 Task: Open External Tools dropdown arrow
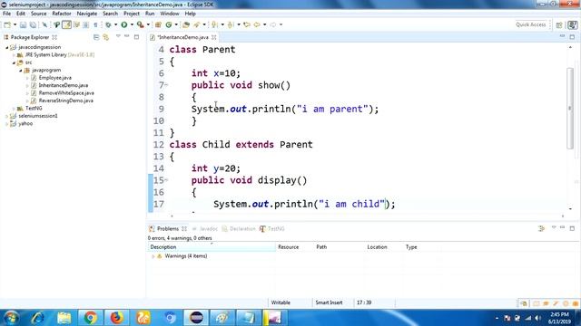tap(148, 24)
